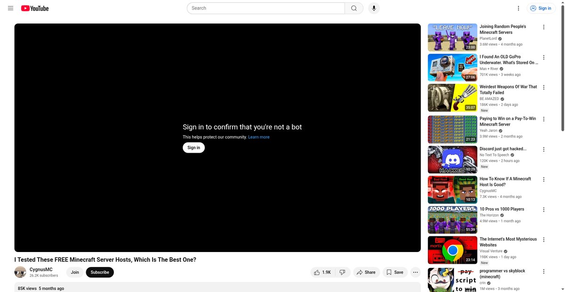The height and width of the screenshot is (292, 565).
Task: Share the video
Action: pos(366,272)
